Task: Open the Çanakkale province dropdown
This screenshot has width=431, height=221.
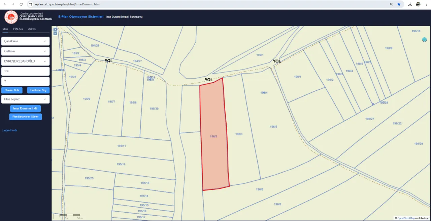Action: (26, 41)
